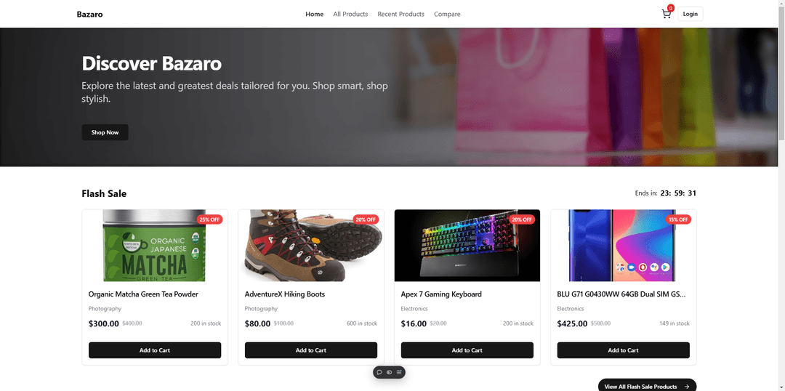Open the matcha tea product image
785x391 pixels.
click(155, 246)
